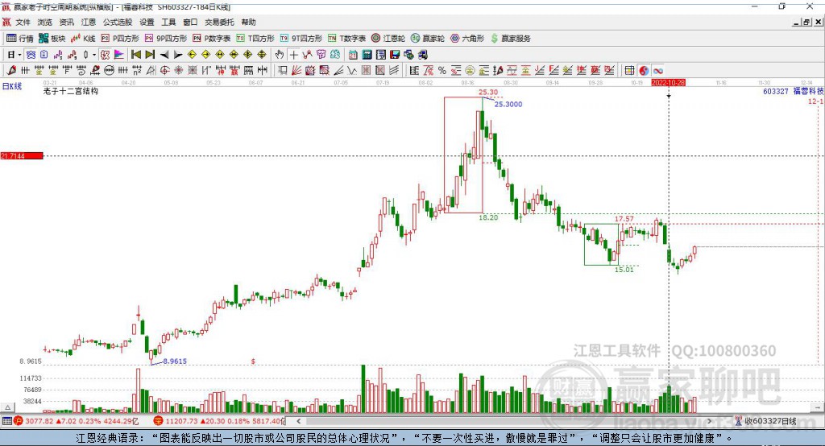825x446 pixels.
Task: Click the pencil draw tool icon
Action: tap(11, 71)
